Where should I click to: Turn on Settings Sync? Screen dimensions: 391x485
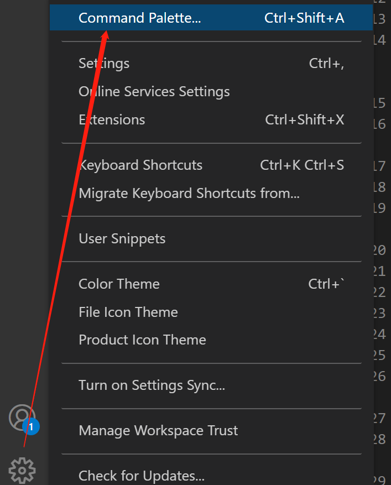pos(152,385)
